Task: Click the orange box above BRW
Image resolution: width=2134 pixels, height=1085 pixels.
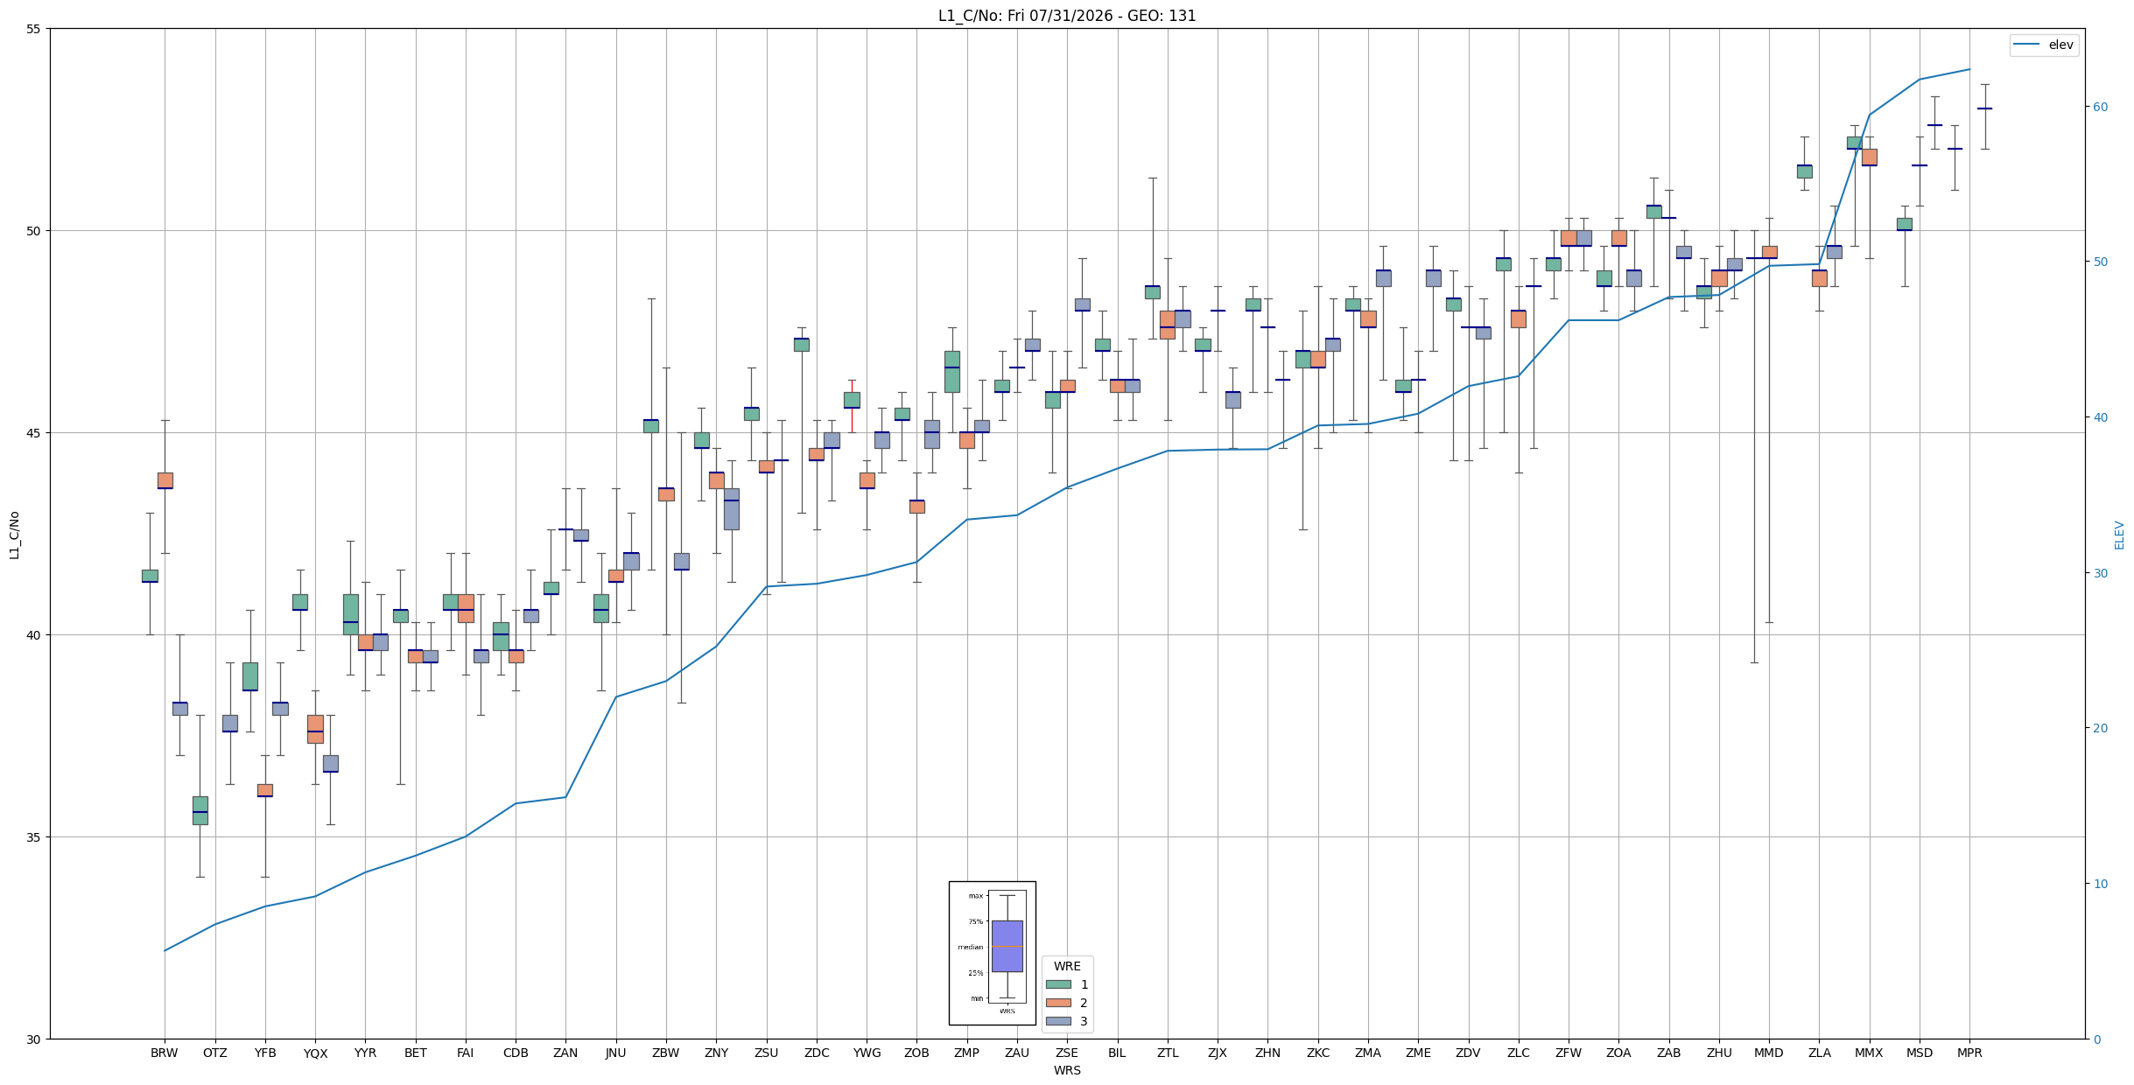Action: click(x=165, y=480)
